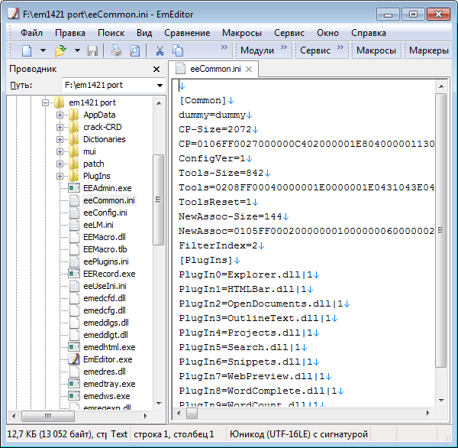Click the Save diskette icon
The width and height of the screenshot is (458, 448).
tap(92, 50)
